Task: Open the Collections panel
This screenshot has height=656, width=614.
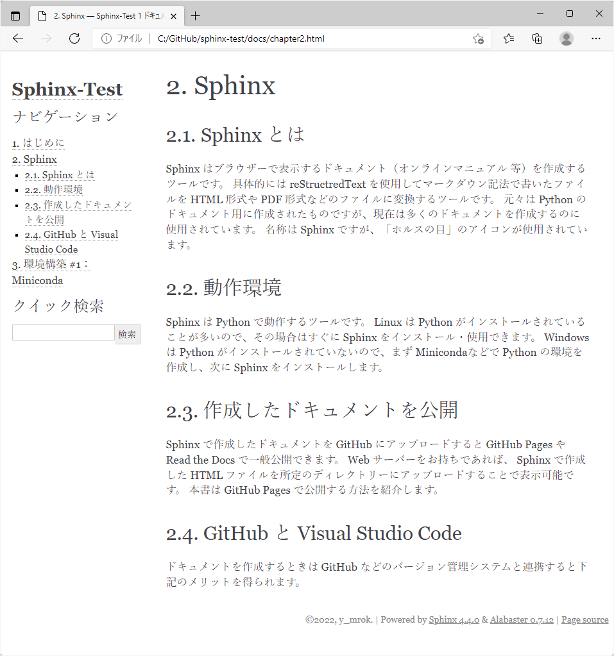Action: [x=537, y=38]
